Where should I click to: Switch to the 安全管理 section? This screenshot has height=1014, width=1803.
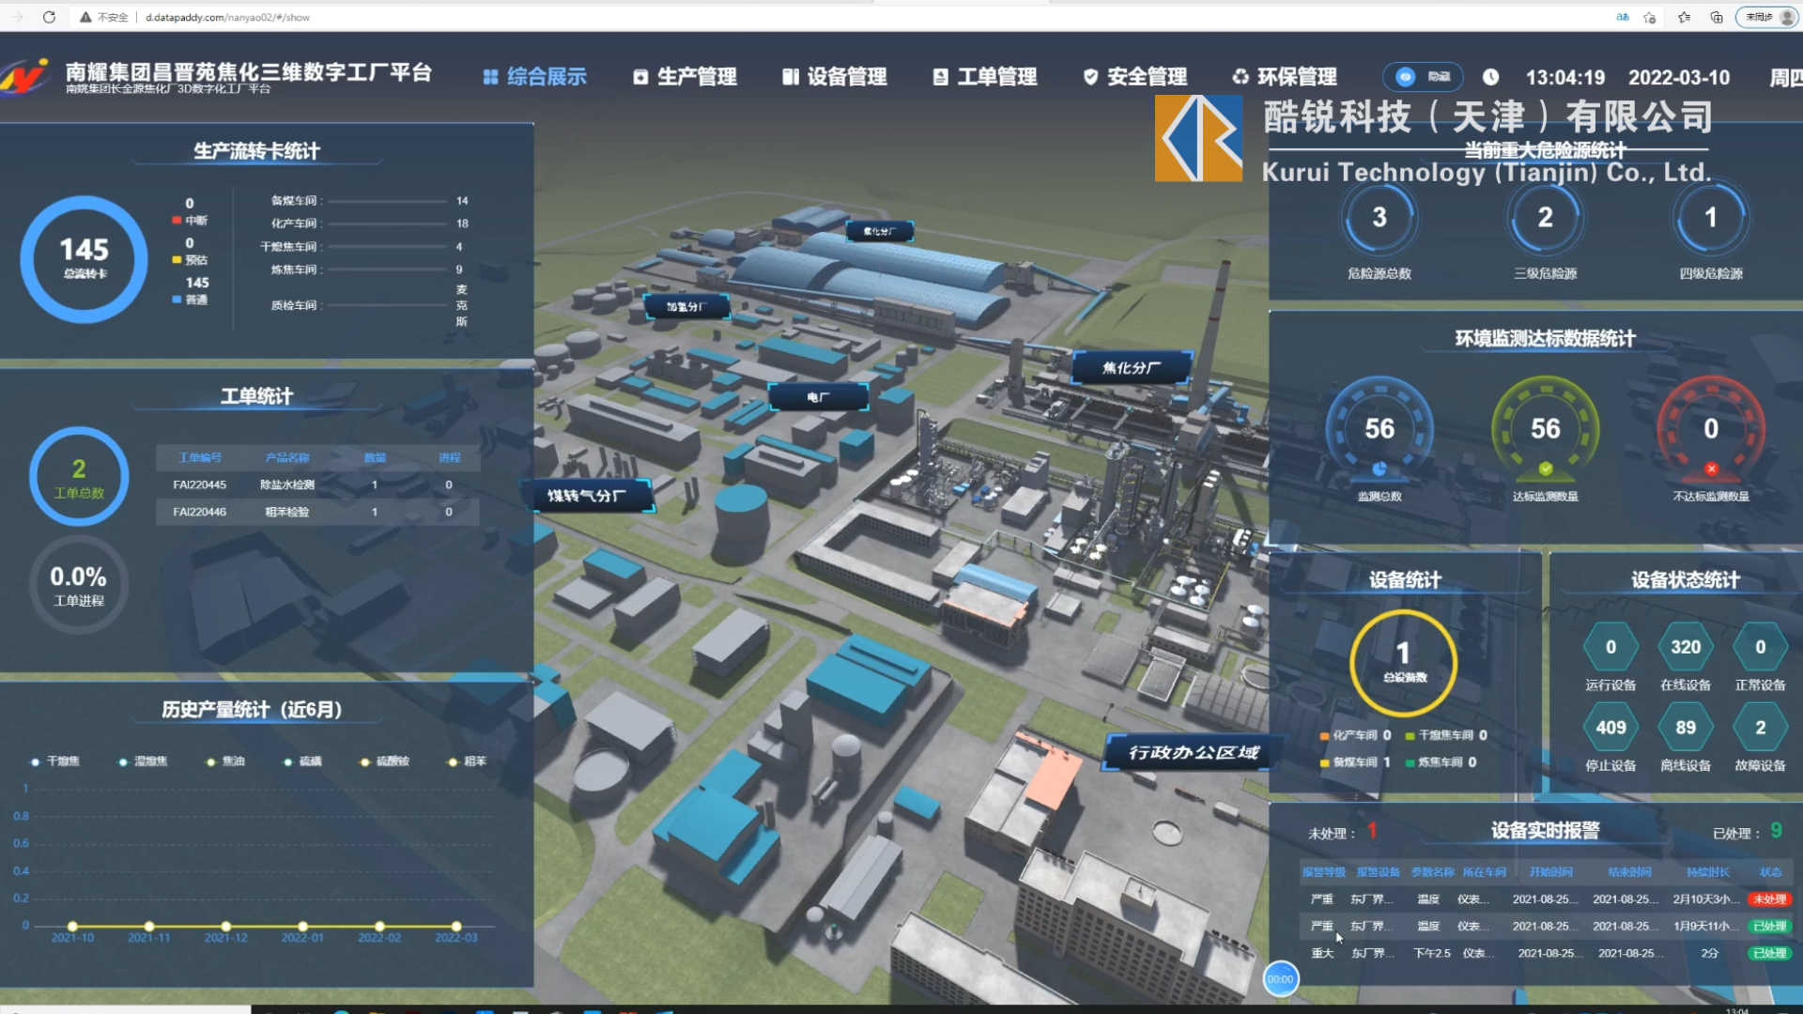click(x=1135, y=77)
